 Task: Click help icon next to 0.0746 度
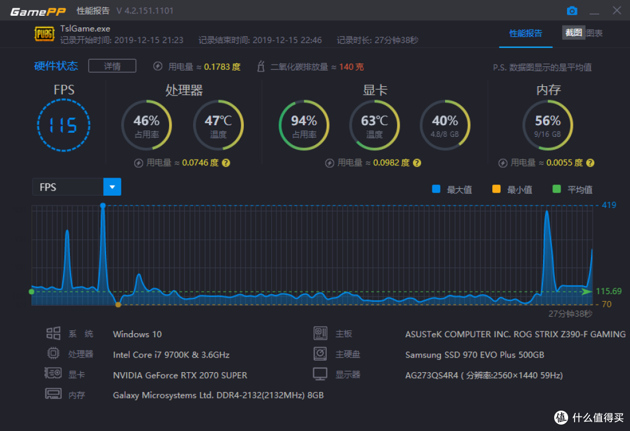tap(226, 162)
